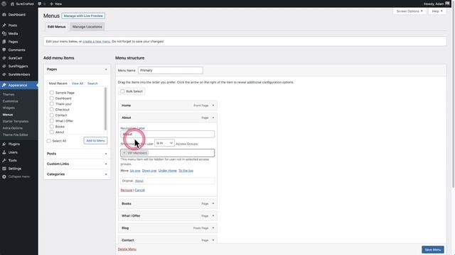Screen dimensions: 455x255
Task: Click the Collapse menu arrow icon
Action: click(x=4, y=176)
